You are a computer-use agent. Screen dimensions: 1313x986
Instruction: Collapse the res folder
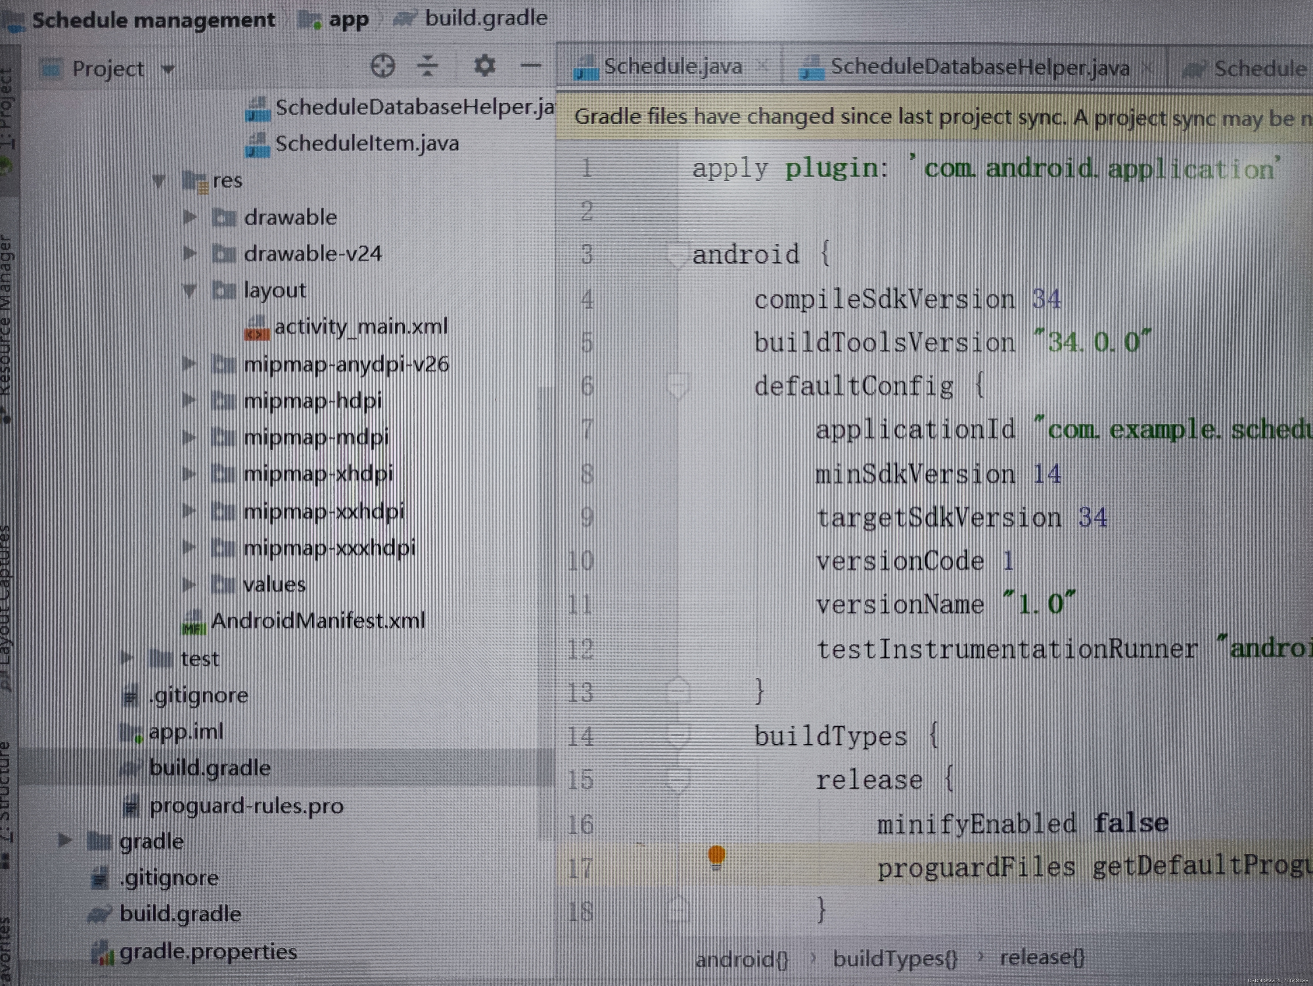click(x=158, y=180)
